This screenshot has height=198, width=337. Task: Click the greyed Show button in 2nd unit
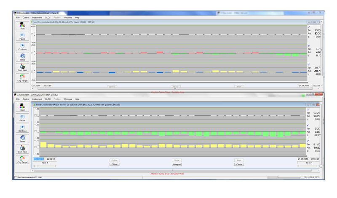pyautogui.click(x=177, y=161)
